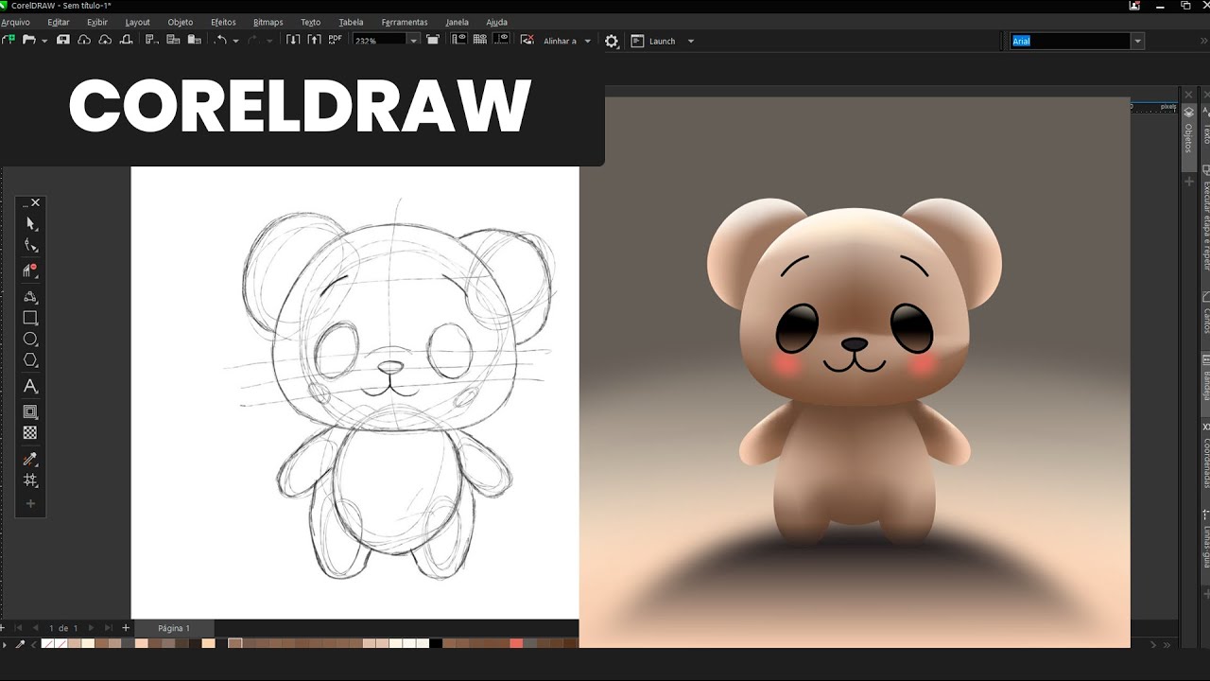Open the Arquivo menu
The height and width of the screenshot is (681, 1210).
point(15,22)
